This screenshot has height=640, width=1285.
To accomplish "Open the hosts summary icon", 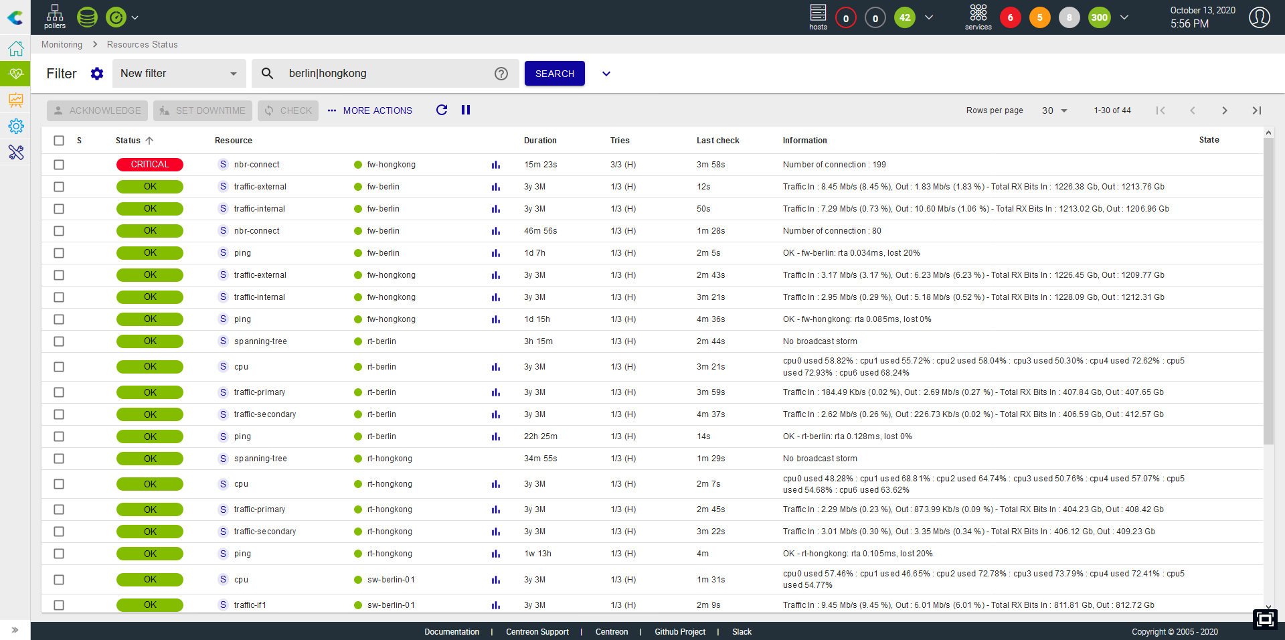I will point(818,17).
